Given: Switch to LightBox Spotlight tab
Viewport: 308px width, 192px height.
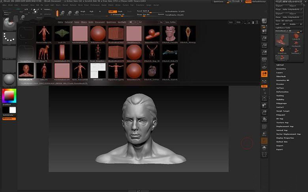Looking at the screenshot, I should (122, 22).
